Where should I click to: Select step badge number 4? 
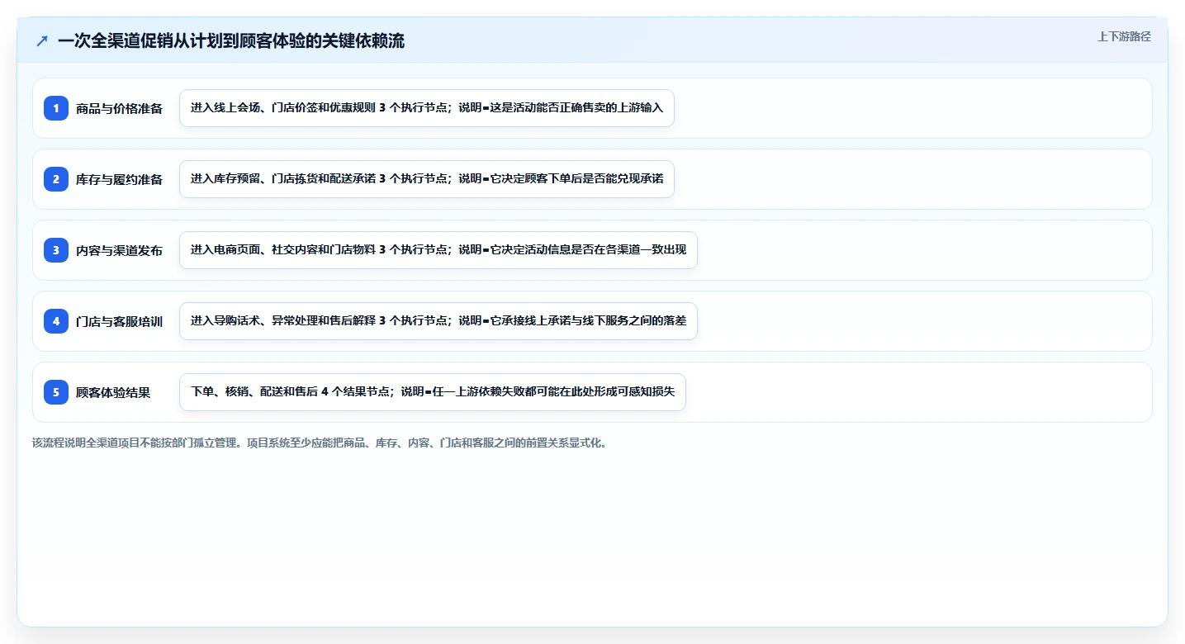(56, 321)
